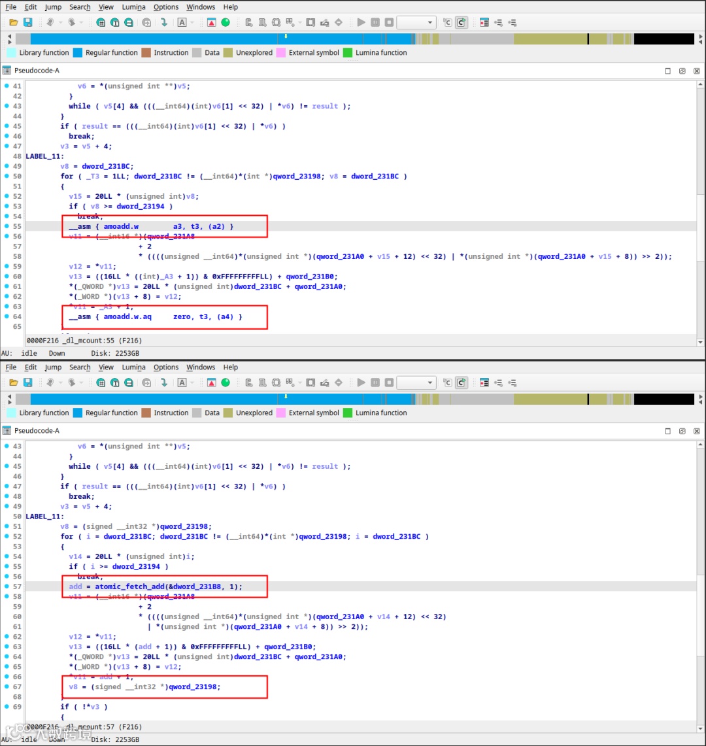Click top window's text search 'A' icon
This screenshot has width=706, height=746.
point(182,22)
